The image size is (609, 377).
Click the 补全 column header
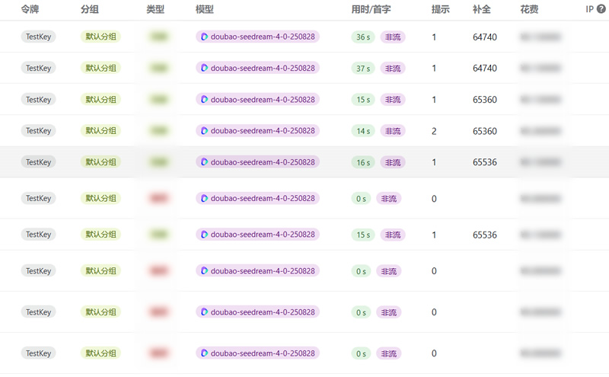click(x=481, y=10)
